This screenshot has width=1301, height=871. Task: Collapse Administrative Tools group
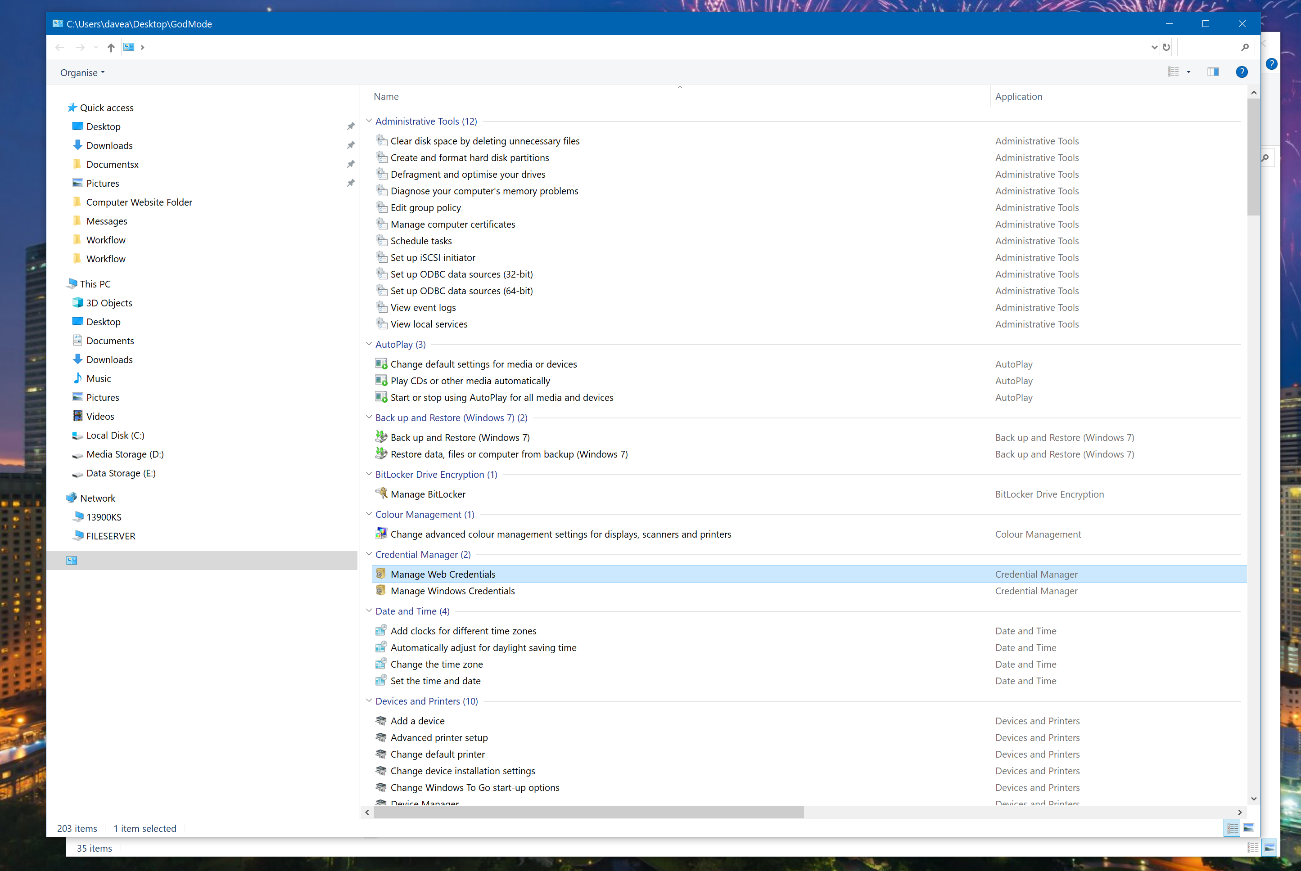(369, 121)
